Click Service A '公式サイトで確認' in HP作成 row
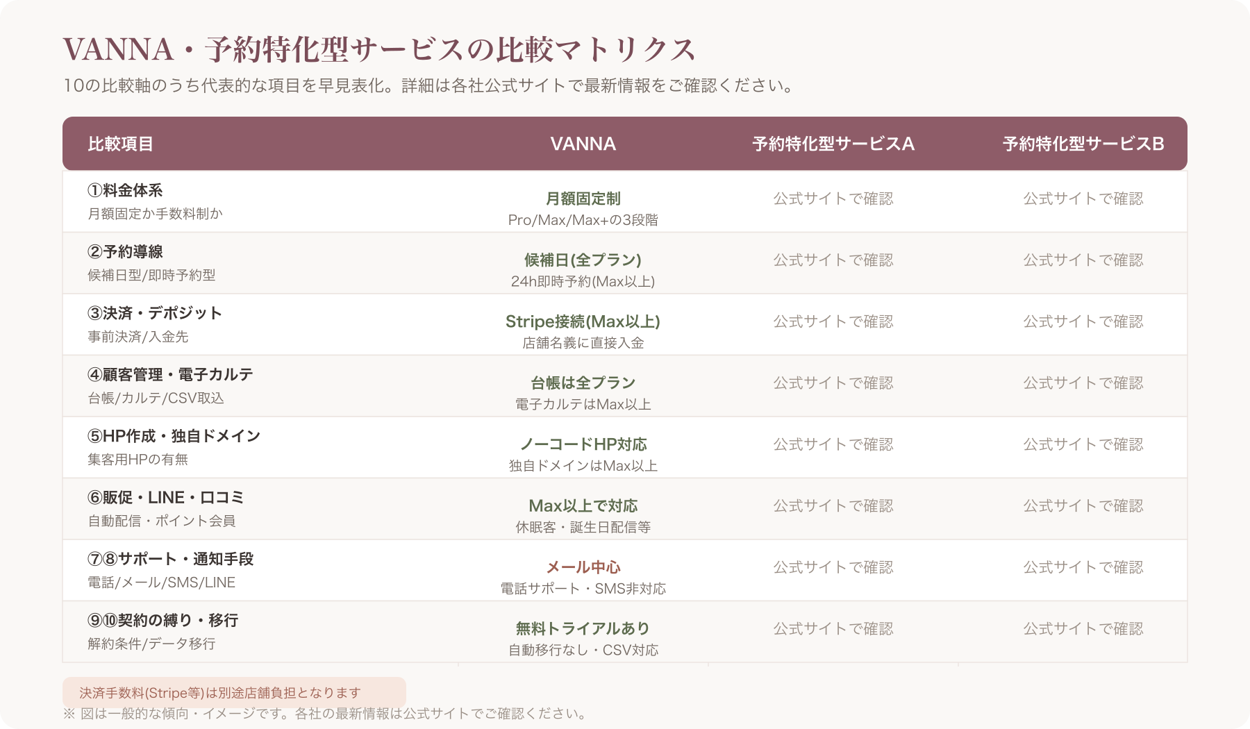 click(833, 444)
